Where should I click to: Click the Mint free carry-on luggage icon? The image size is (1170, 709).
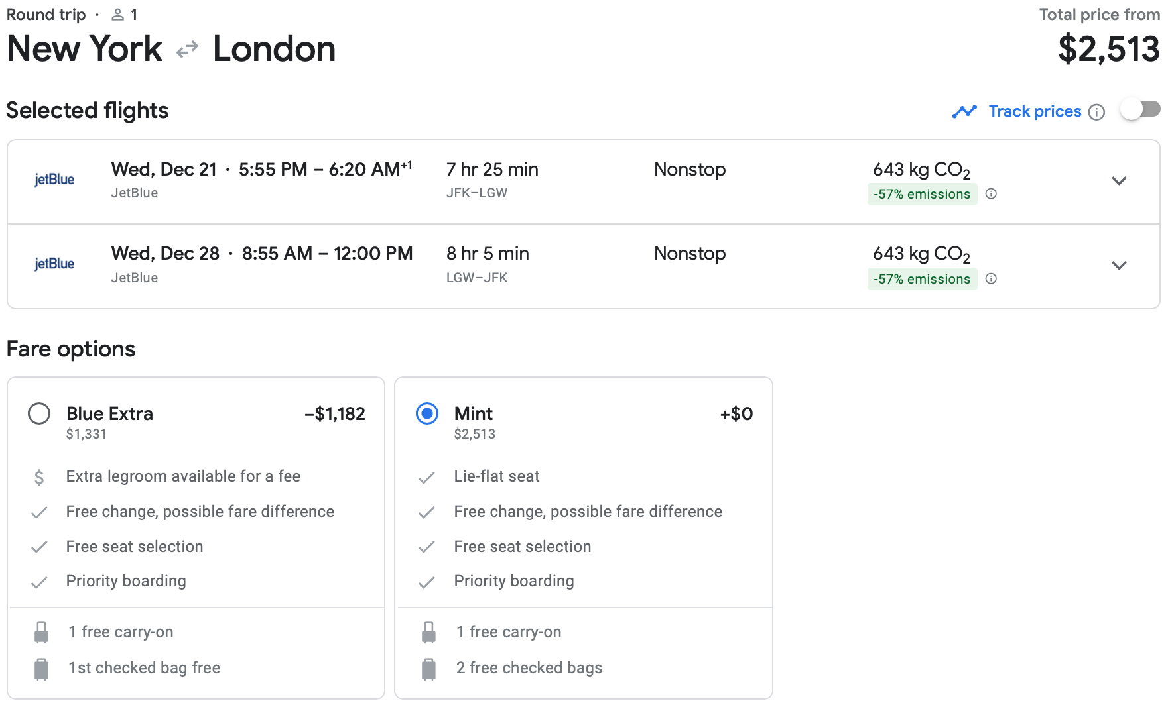click(x=429, y=632)
